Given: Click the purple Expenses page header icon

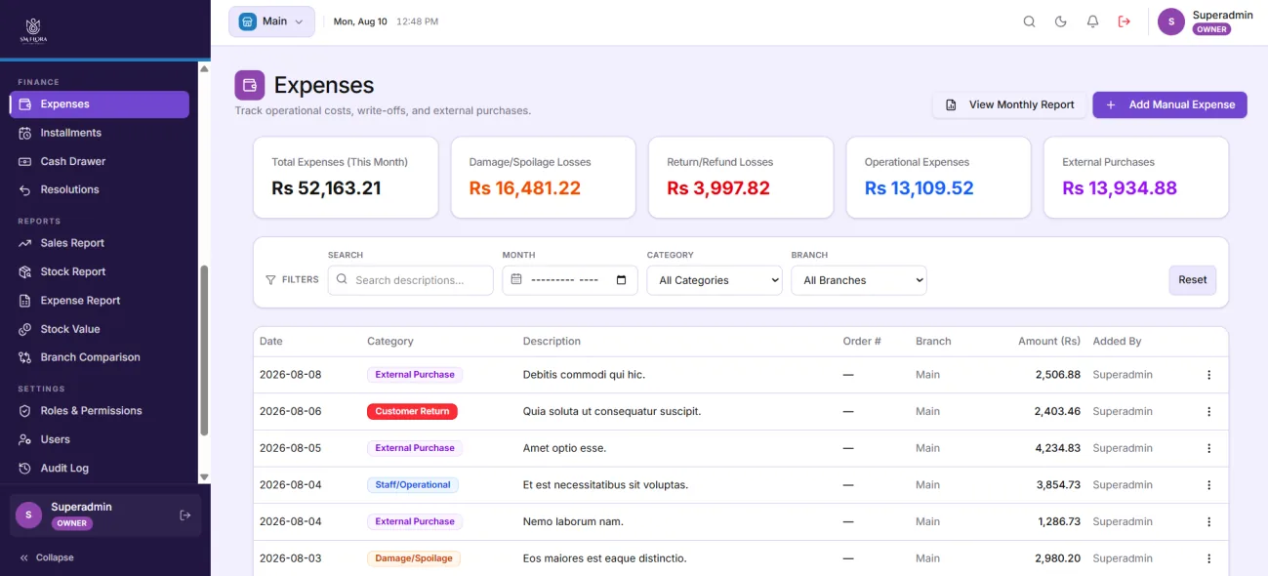Looking at the screenshot, I should [x=250, y=85].
